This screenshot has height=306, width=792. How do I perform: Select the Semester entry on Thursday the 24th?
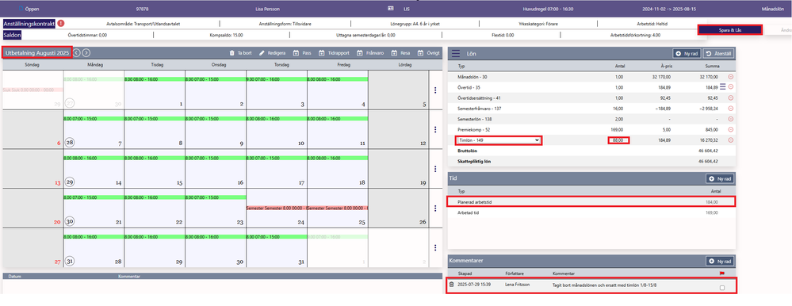point(277,208)
